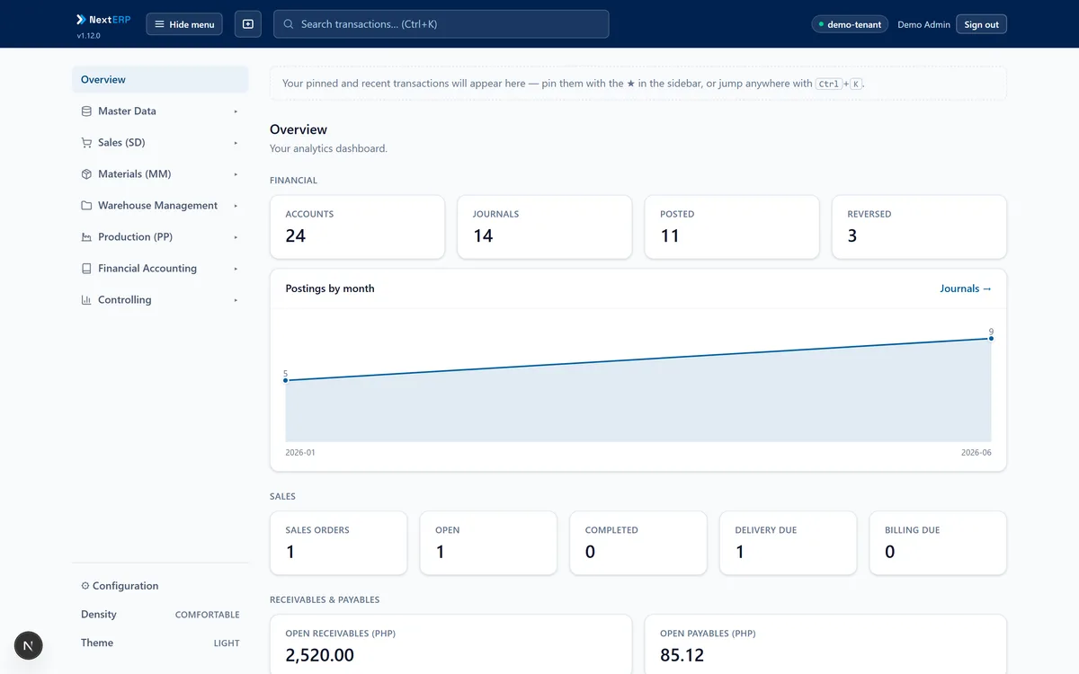Click the hamburger icon in Hide menu

pos(159,24)
